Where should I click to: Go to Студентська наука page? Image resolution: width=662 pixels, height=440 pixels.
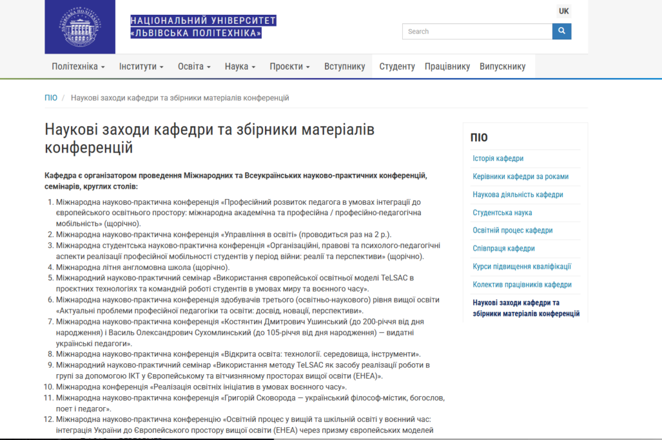pyautogui.click(x=502, y=213)
